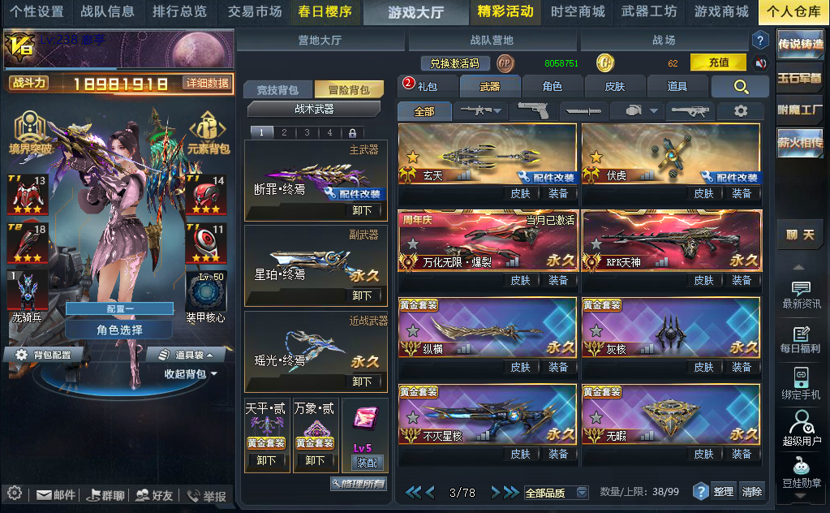Expand the rifle filter dropdown arrow
Screen dimensions: 830x513
(497, 110)
